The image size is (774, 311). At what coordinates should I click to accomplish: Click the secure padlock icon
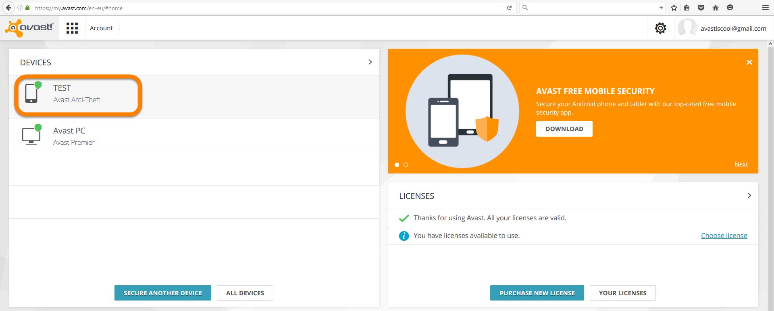pyautogui.click(x=27, y=8)
